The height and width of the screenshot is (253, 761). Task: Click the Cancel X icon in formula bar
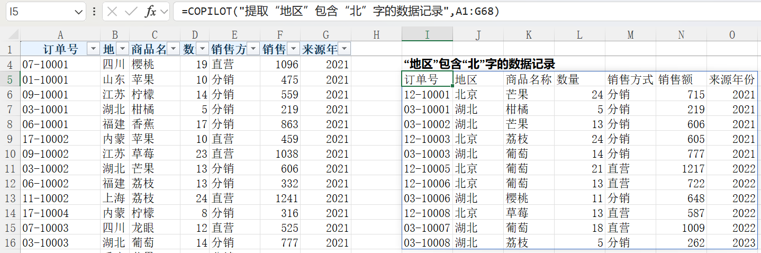click(x=113, y=11)
